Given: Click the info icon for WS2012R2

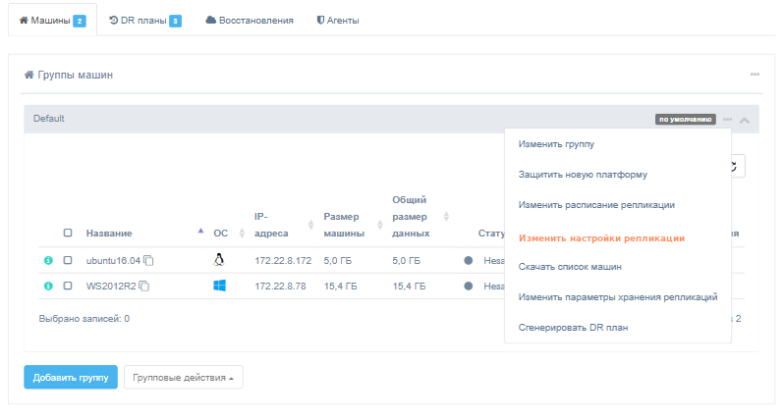Looking at the screenshot, I should coord(47,287).
